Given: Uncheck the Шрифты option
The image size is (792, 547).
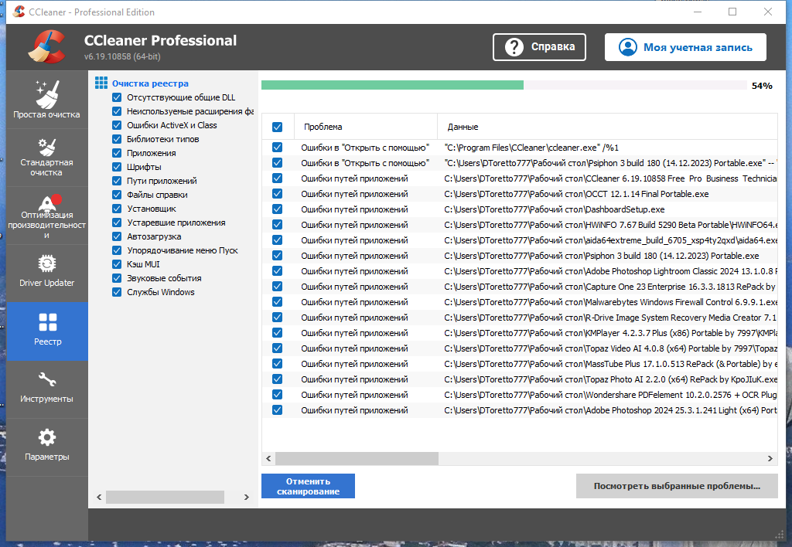Looking at the screenshot, I should point(117,167).
